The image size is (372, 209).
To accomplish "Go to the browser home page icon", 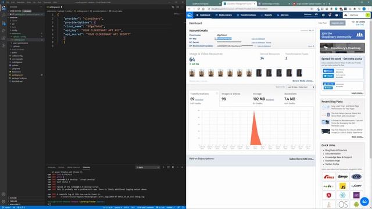I will click(x=203, y=9).
